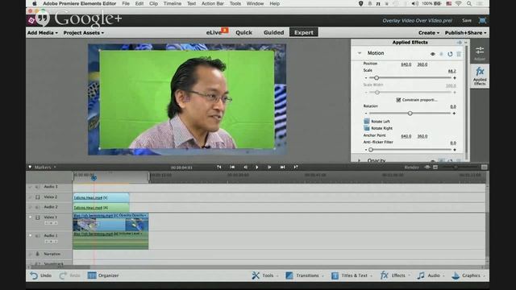Toggle Opacity effect visibility eye

[x=433, y=160]
